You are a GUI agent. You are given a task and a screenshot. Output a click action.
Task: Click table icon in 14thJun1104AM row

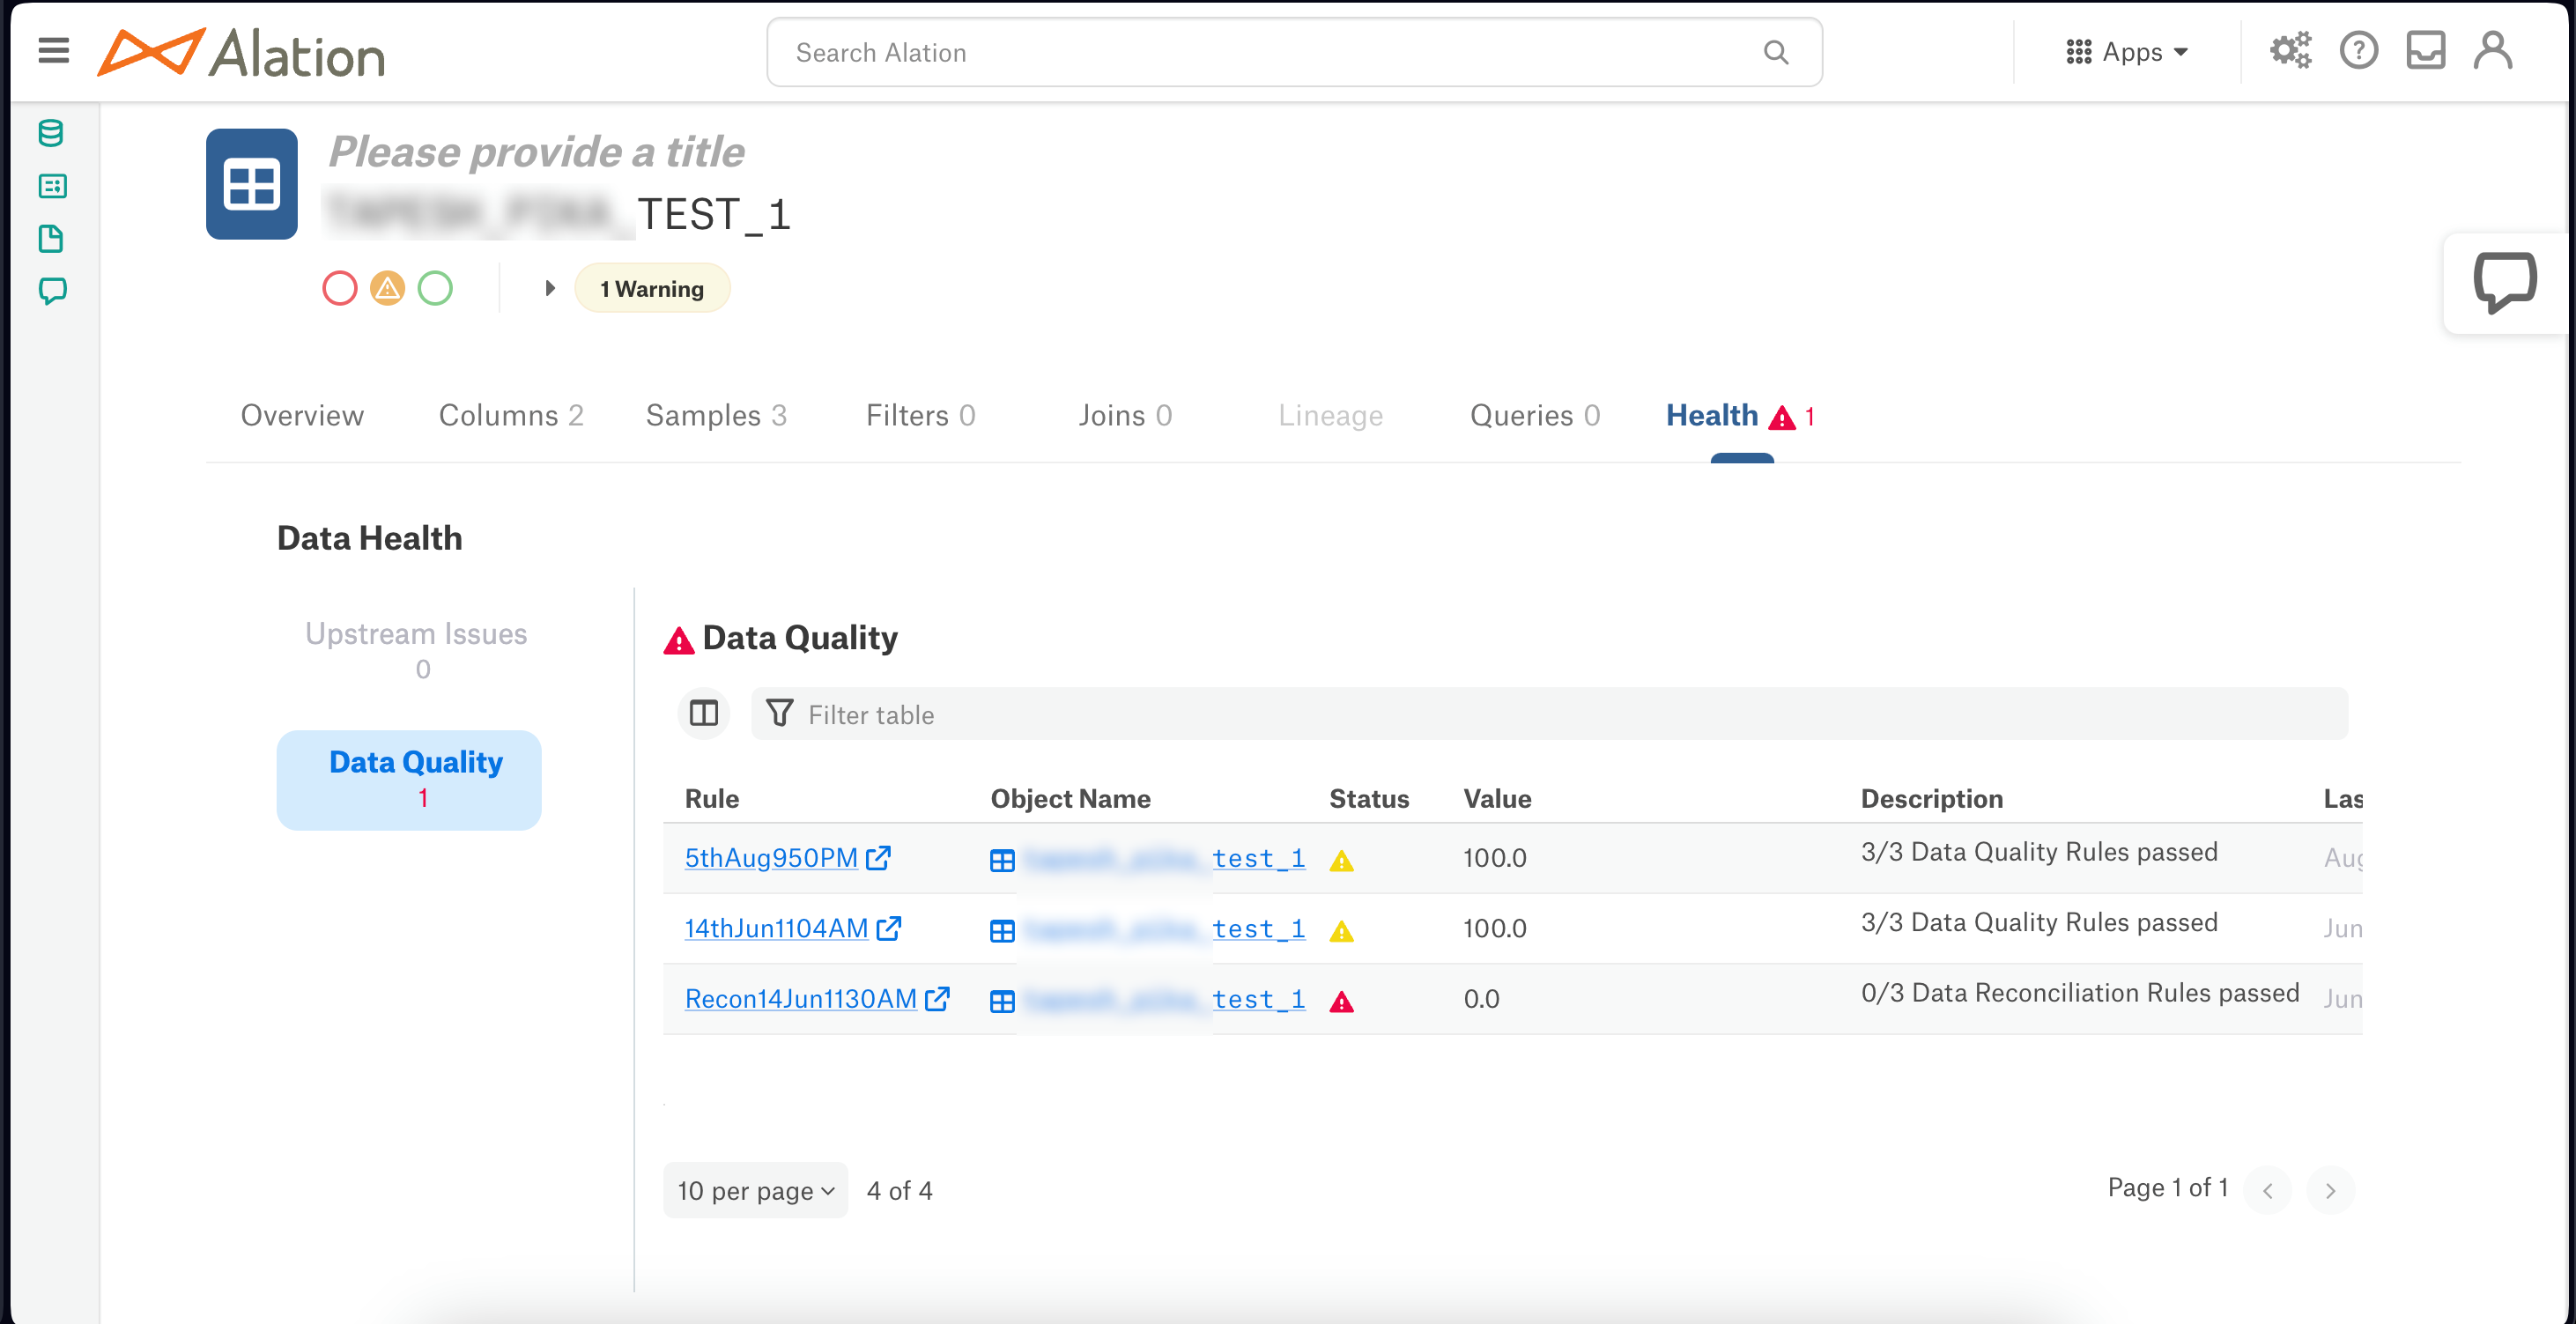tap(1002, 931)
